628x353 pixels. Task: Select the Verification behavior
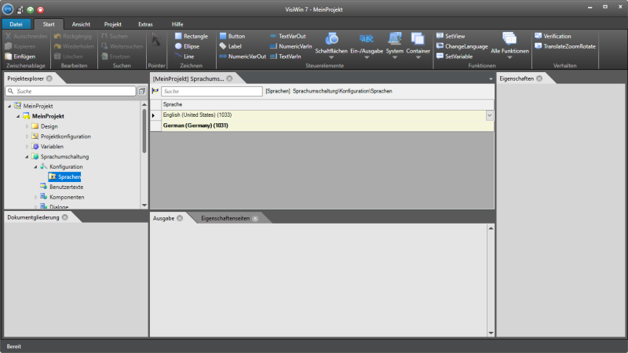tap(553, 36)
